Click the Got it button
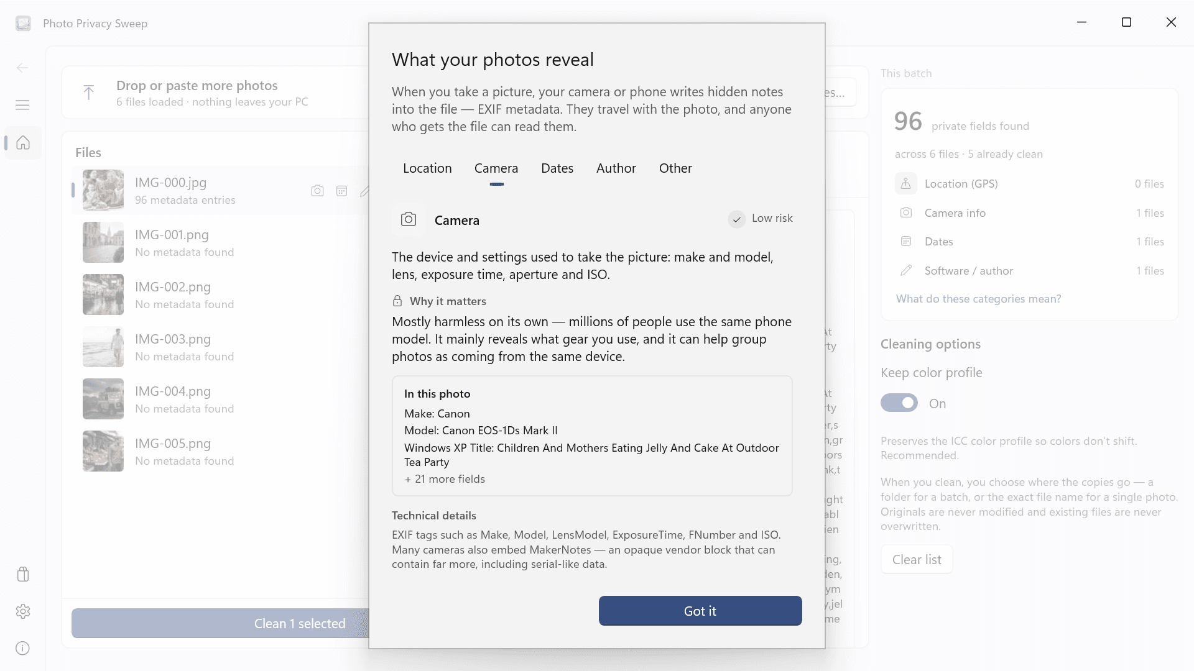 700,611
